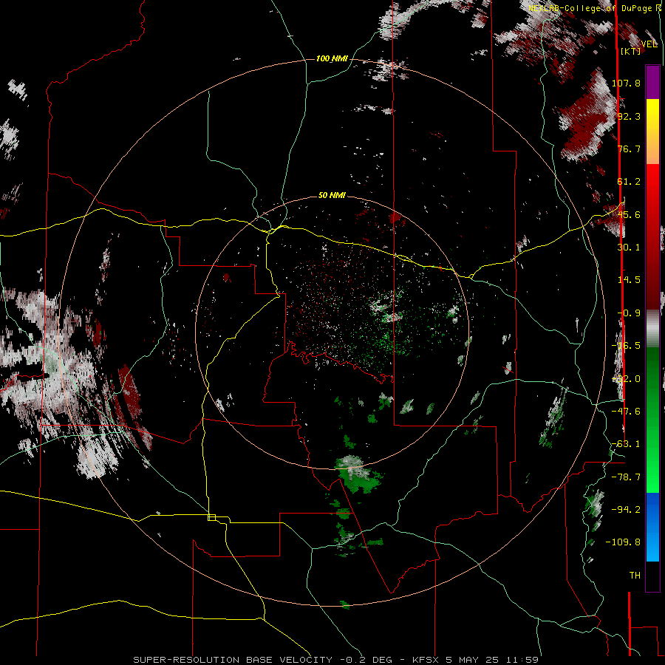
Task: Select the 14.5 velocity scale value
Action: tap(629, 280)
